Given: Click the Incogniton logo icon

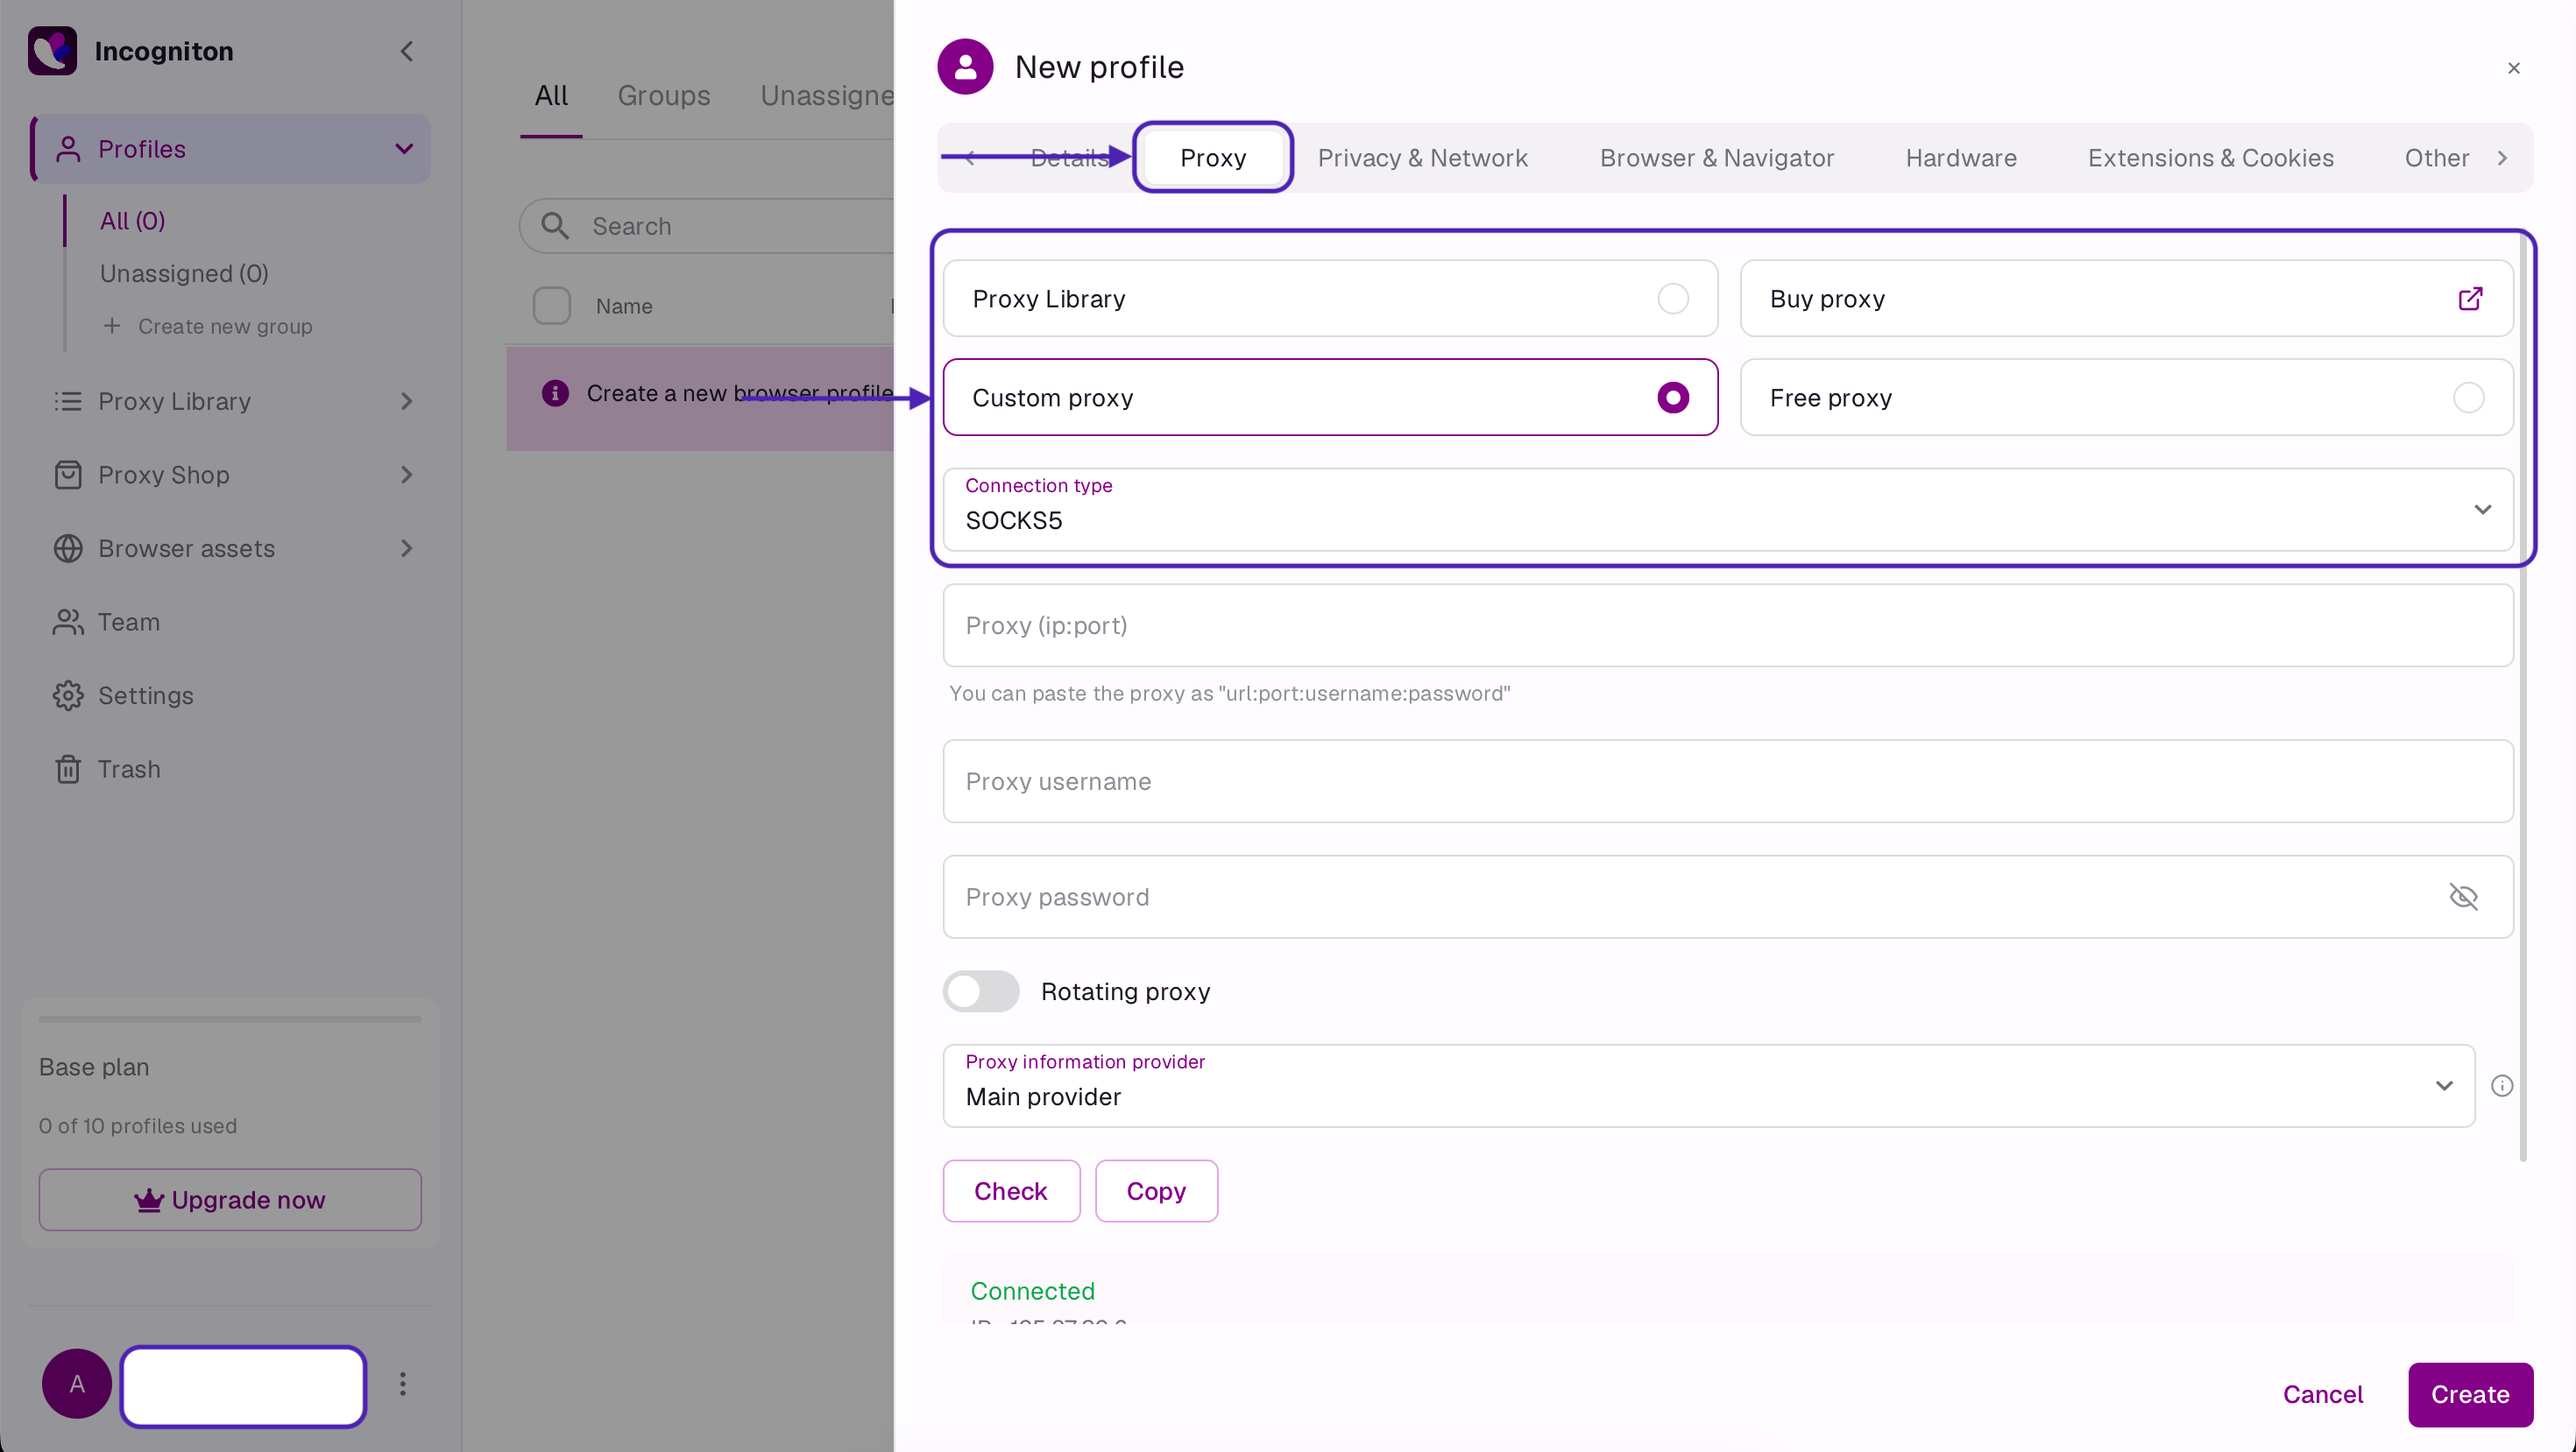Looking at the screenshot, I should [52, 51].
